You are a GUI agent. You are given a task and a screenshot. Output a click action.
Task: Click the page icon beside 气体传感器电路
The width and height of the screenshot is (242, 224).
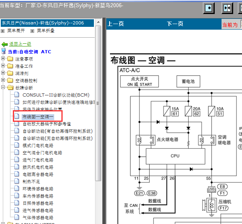17,217
